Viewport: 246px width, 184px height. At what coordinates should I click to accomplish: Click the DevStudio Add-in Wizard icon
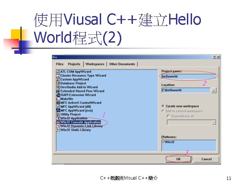58,87
